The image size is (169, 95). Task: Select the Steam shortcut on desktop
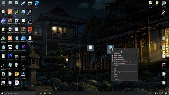point(23,3)
